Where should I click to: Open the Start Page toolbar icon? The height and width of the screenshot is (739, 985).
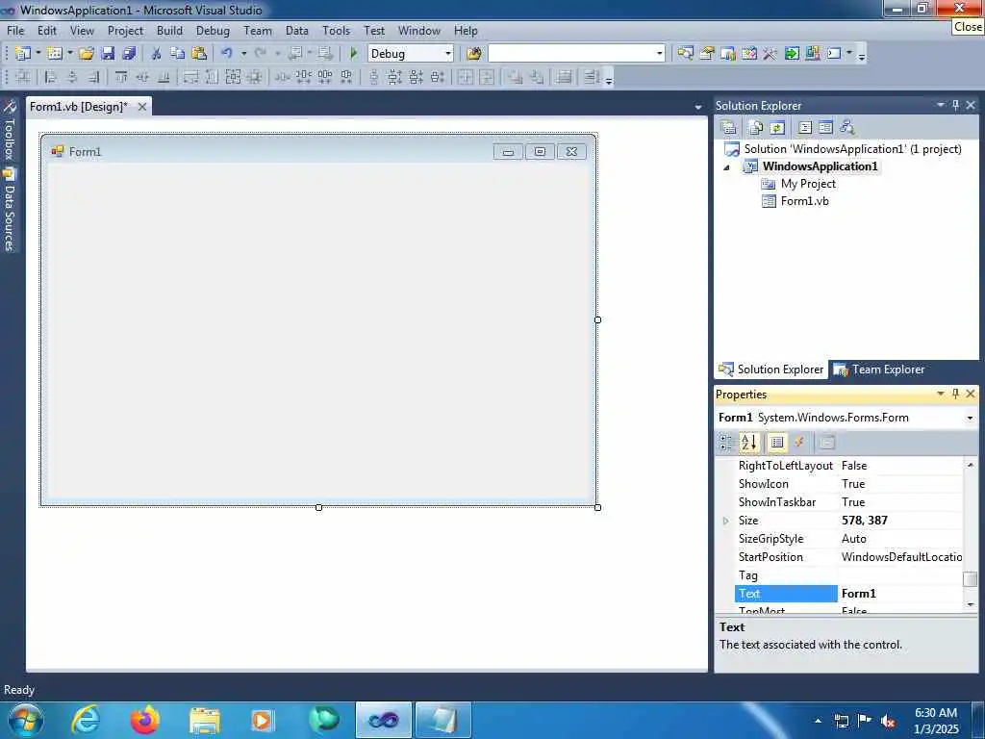point(792,54)
